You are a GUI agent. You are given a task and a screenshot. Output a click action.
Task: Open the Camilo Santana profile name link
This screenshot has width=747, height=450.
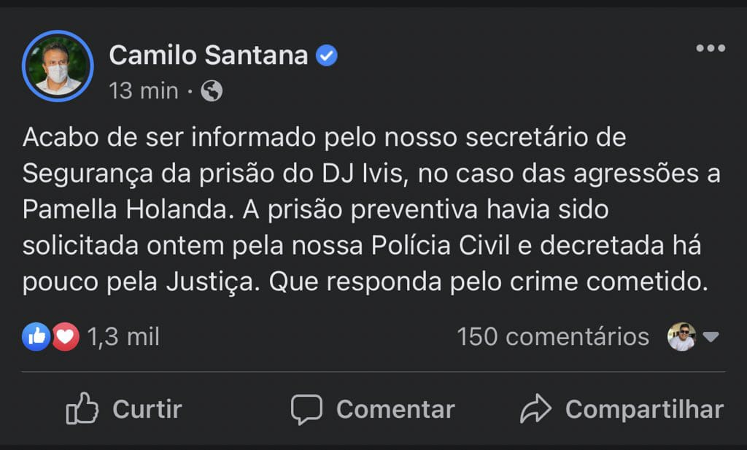(x=209, y=55)
